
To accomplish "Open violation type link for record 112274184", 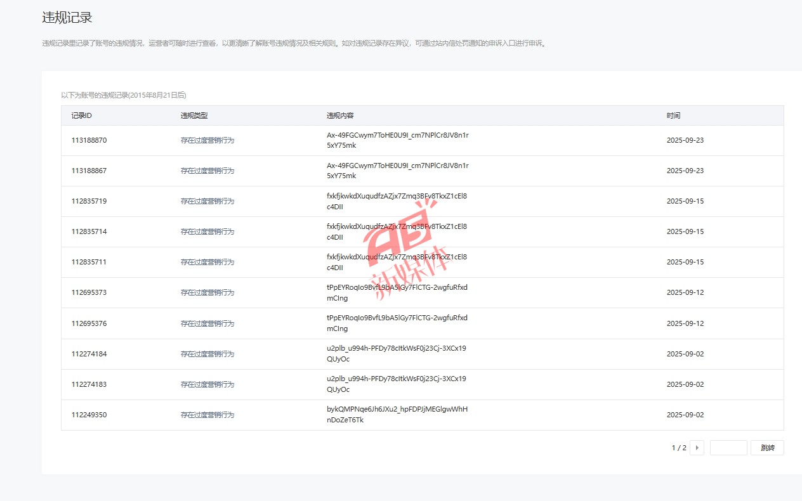I will 207,354.
